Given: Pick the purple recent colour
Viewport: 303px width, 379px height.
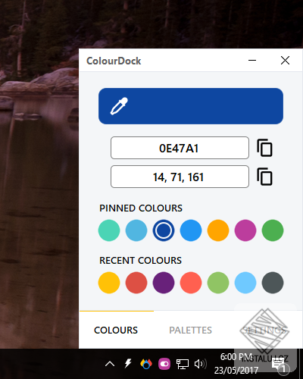Looking at the screenshot, I should tap(164, 283).
